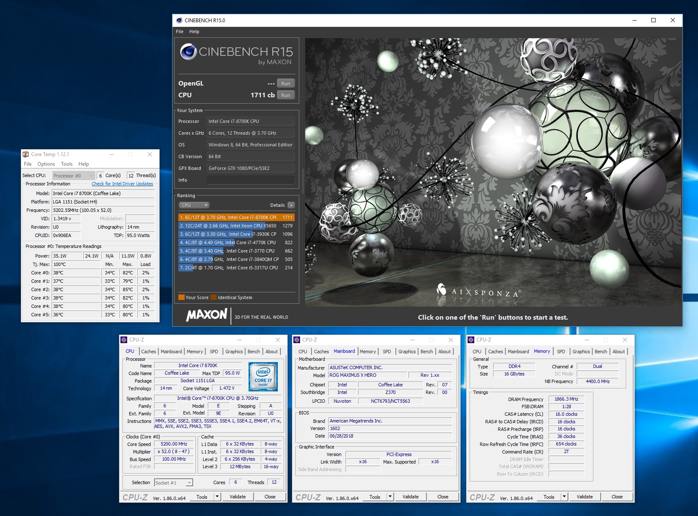This screenshot has width=698, height=516.
Task: Click Tools button in the right CPU-Z window
Action: click(549, 497)
